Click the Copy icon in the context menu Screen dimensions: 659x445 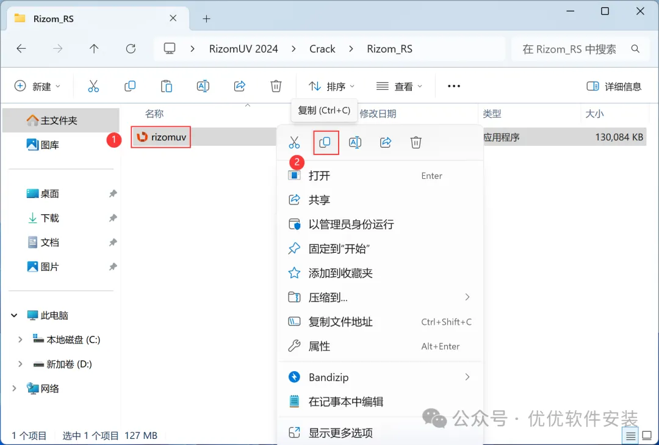coord(325,143)
